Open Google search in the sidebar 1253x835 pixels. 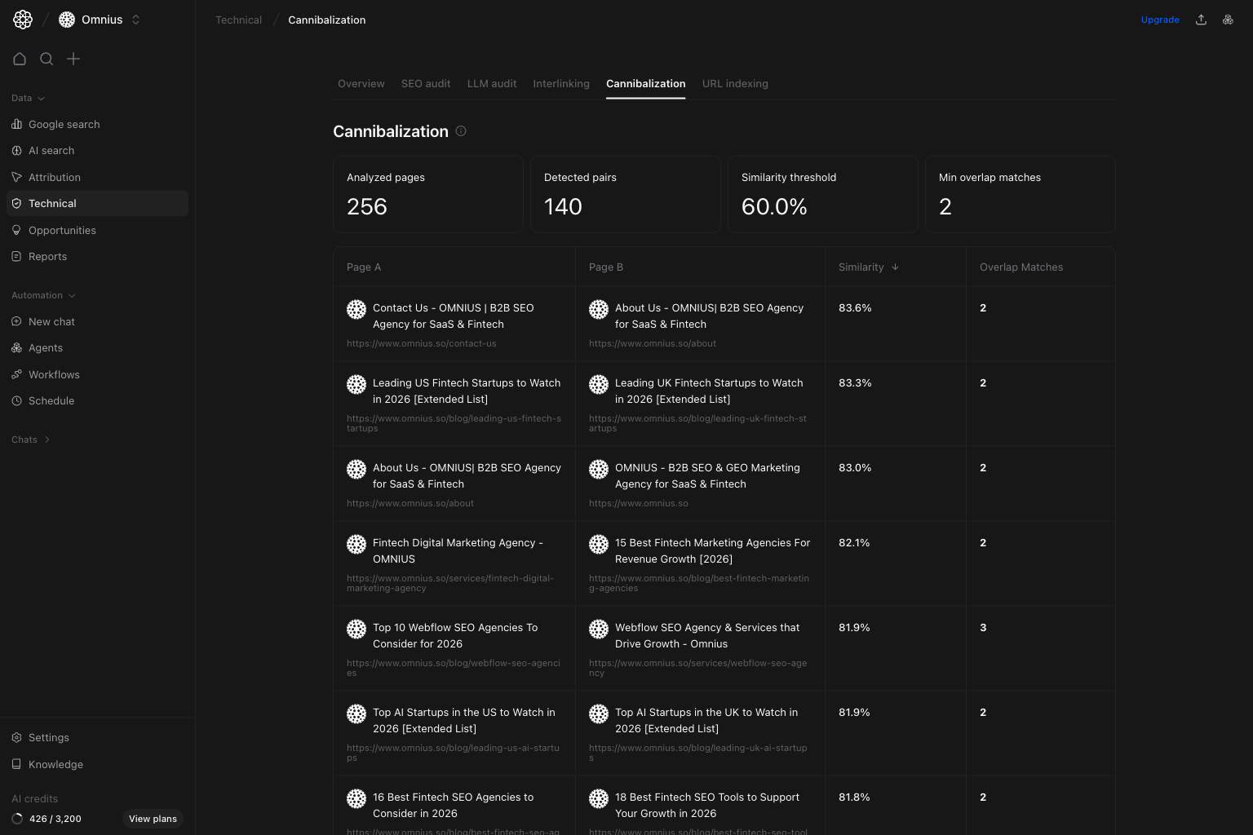point(97,124)
